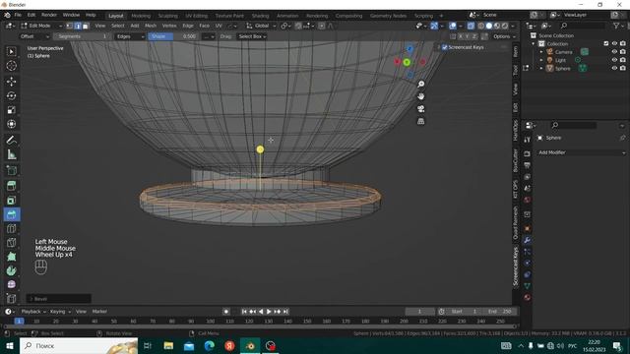Activate the 3D Cursor tool
Screen dimensions: 630x354
click(11, 66)
